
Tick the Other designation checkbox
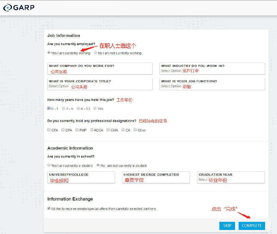[135, 130]
